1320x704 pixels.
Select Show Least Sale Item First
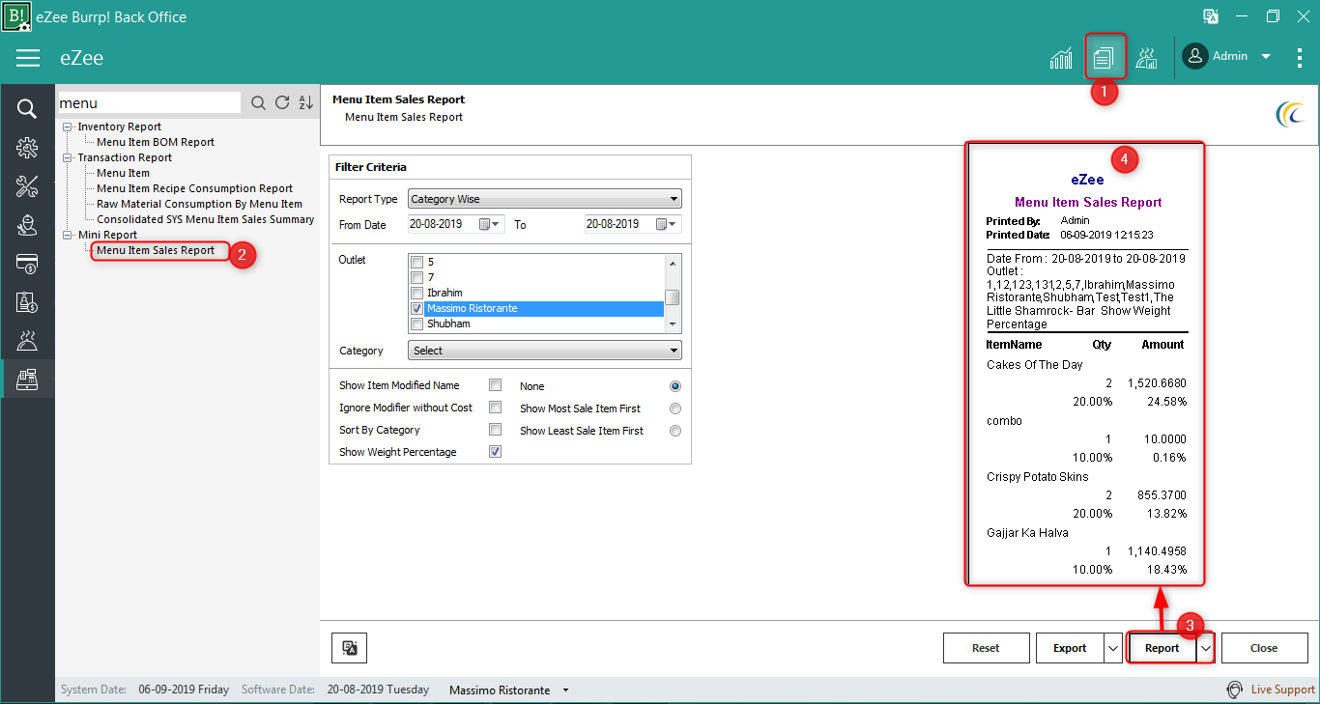tap(675, 431)
